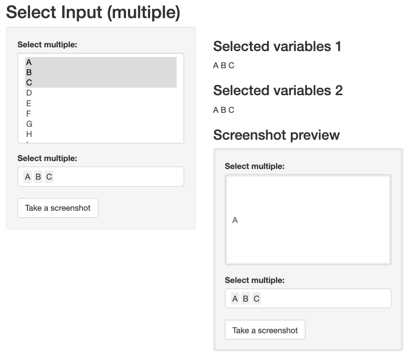Image resolution: width=408 pixels, height=356 pixels.
Task: Click the A tag in the preview tag input
Action: coord(235,298)
